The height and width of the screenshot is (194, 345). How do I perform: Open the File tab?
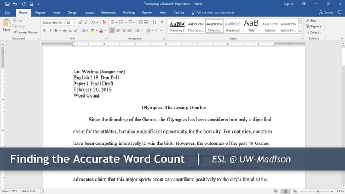point(8,13)
